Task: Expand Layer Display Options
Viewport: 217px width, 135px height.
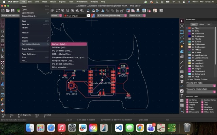Action: click(197, 79)
